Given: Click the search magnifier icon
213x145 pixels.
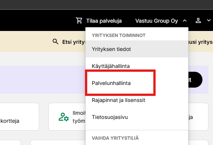Looking at the screenshot, I should click(x=56, y=42).
